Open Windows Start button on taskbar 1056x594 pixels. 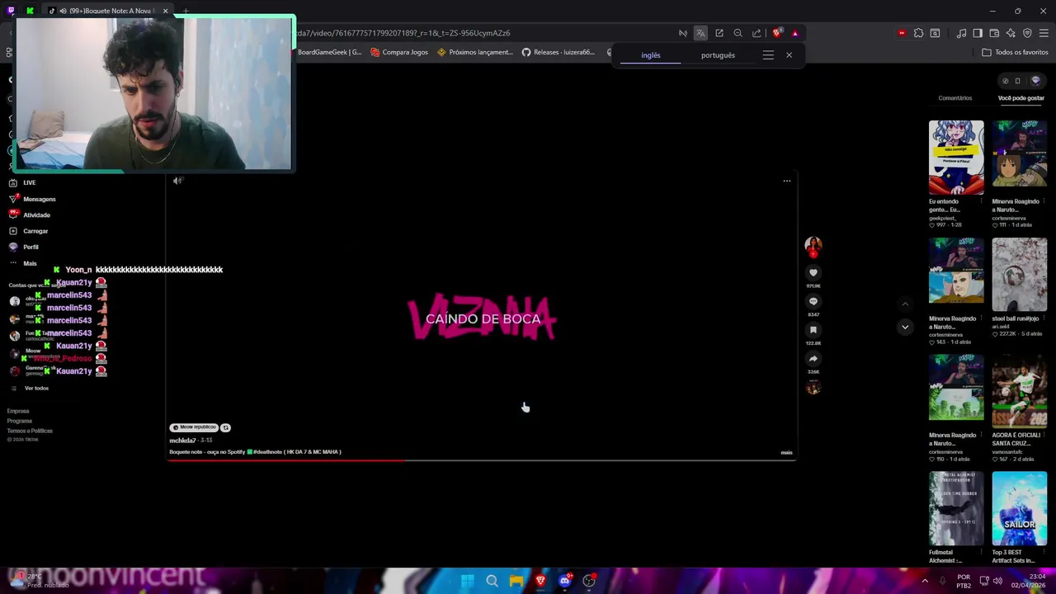click(x=468, y=581)
